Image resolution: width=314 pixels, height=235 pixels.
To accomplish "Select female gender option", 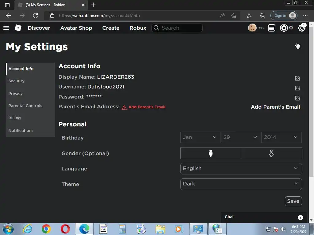I will 271,153.
